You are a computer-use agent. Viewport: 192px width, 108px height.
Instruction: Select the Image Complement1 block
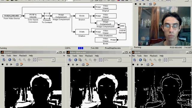point(106,23)
